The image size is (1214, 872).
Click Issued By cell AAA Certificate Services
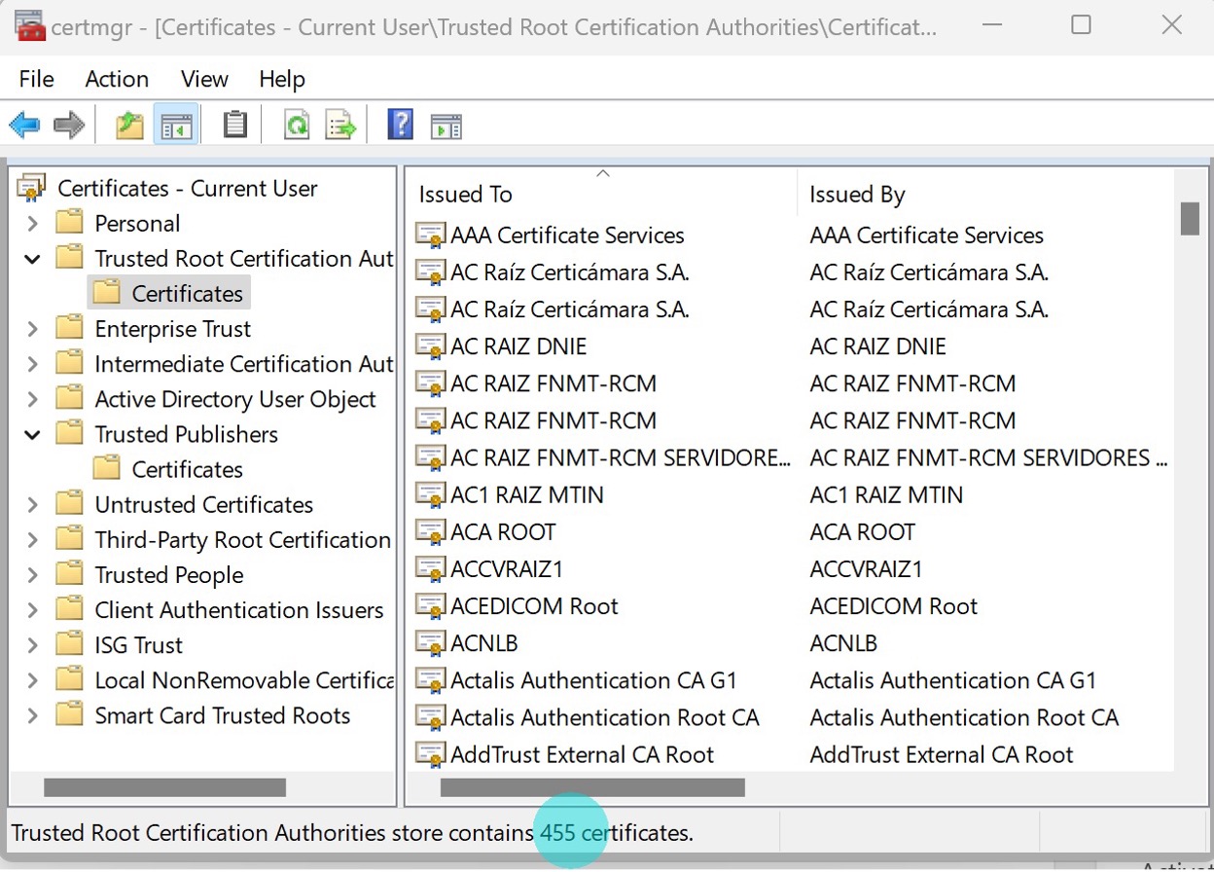926,236
